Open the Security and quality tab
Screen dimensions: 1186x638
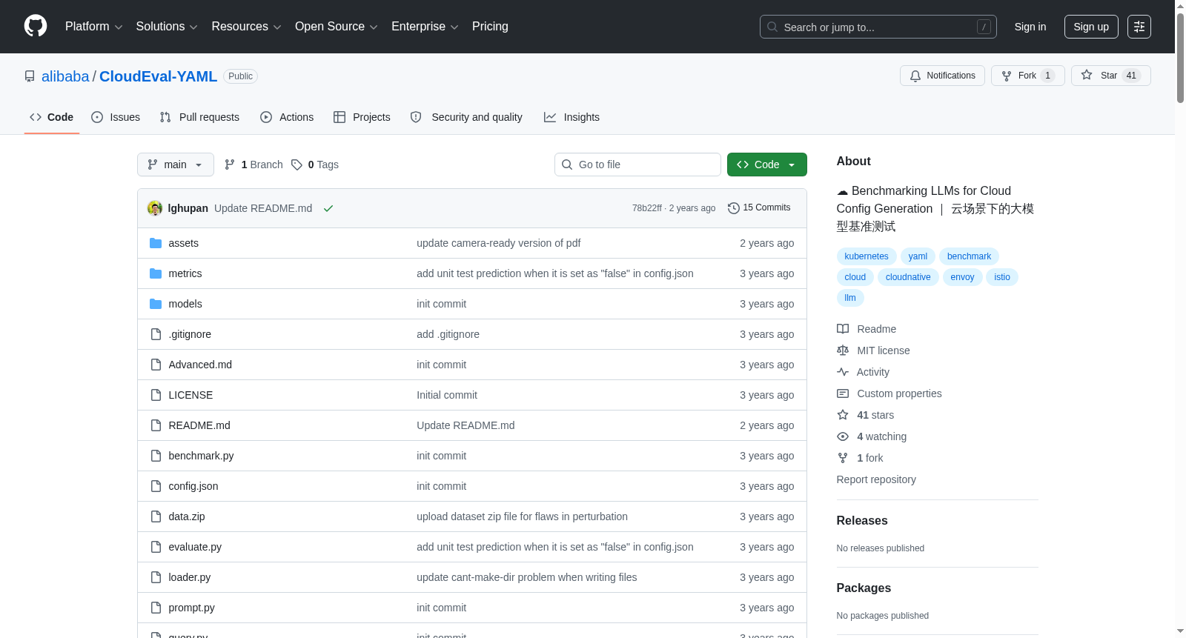466,117
